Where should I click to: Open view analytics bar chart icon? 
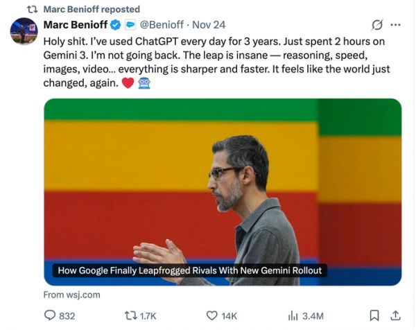[293, 315]
